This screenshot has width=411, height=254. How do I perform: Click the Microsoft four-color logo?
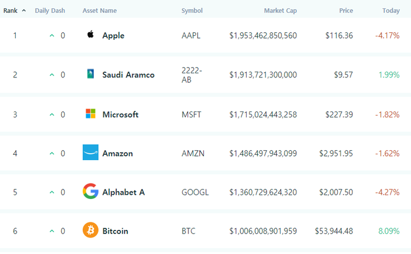(x=90, y=114)
